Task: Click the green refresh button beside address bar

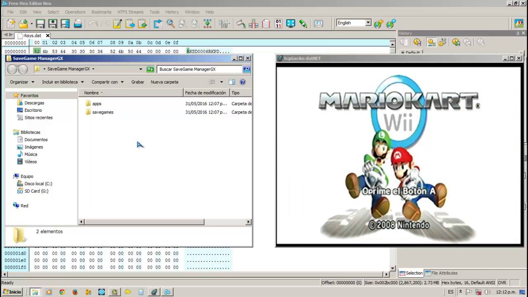Action: coord(151,69)
